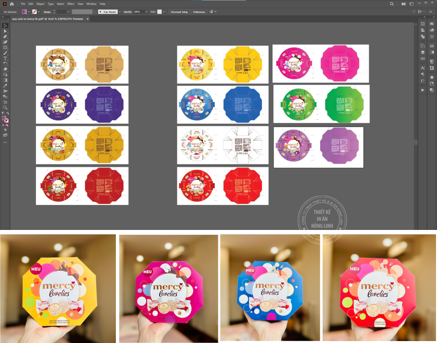Reset to default fill and stroke
The height and width of the screenshot is (343, 437).
3,113
